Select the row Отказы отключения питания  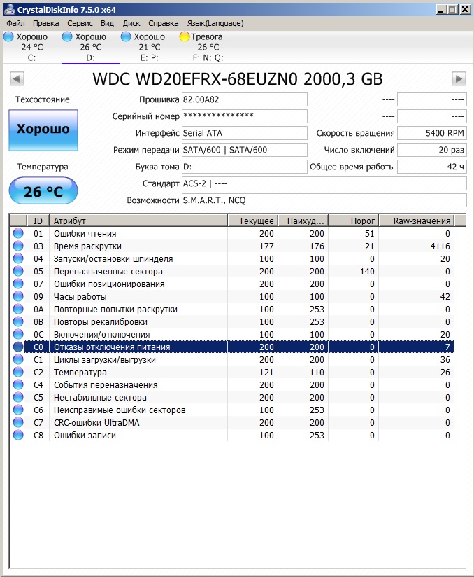pyautogui.click(x=232, y=347)
